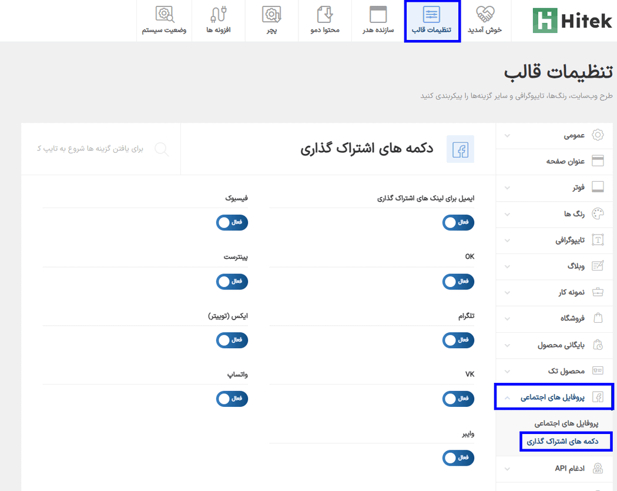The image size is (617, 491).
Task: Expand the فروشگاه section chevron
Action: 507,319
